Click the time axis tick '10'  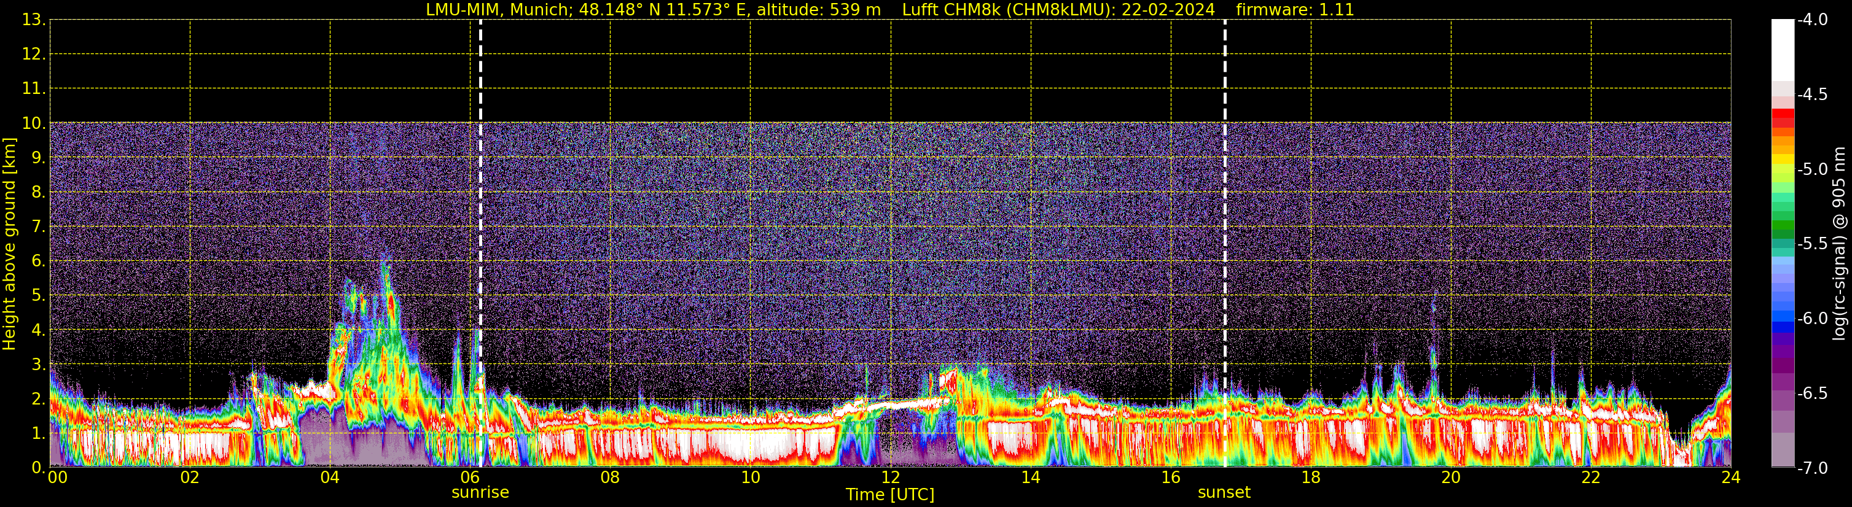click(751, 478)
